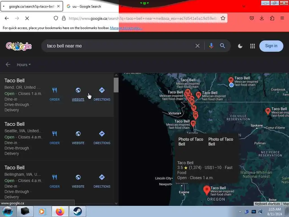Click the Taco Bell pin near Spokane
This screenshot has width=289, height=217.
pos(268,111)
